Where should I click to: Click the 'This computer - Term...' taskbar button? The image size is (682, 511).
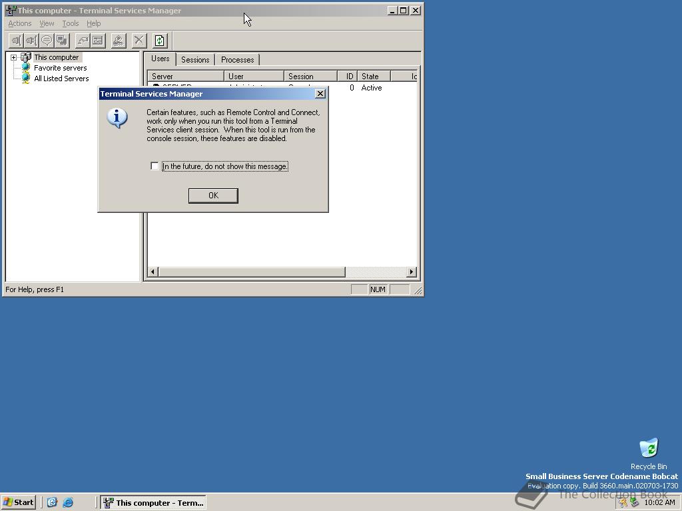(x=154, y=503)
